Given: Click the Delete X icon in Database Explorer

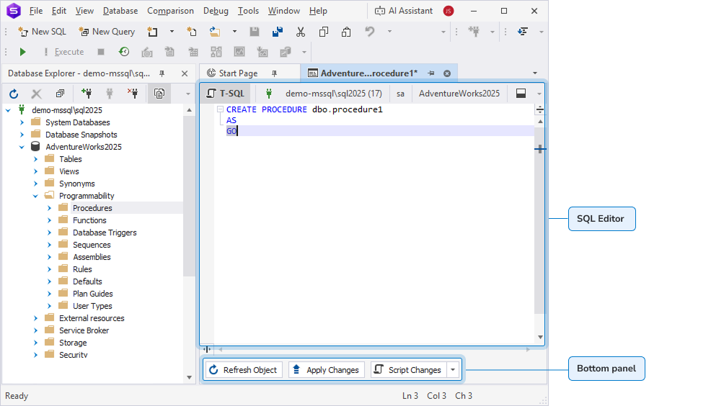Looking at the screenshot, I should pyautogui.click(x=36, y=94).
